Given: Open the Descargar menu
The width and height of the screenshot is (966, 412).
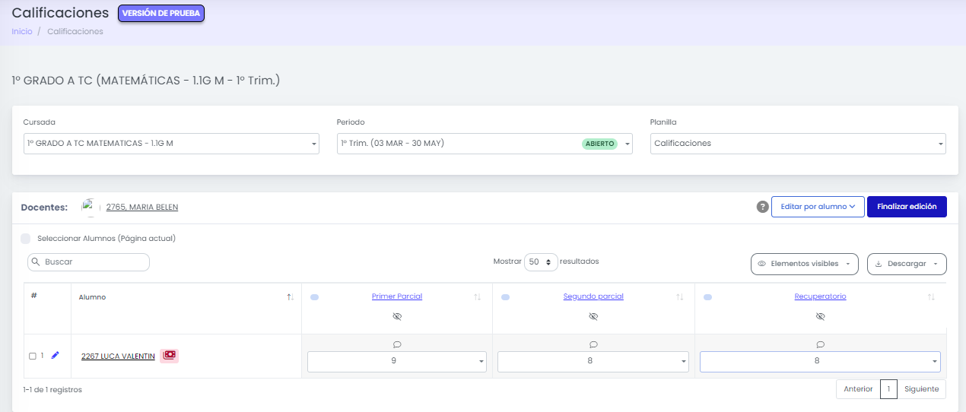Looking at the screenshot, I should click(x=907, y=264).
